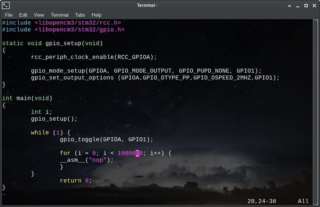This screenshot has width=320, height=207.
Task: Click the 20,24-38 cursor position indicator
Action: [x=262, y=201]
